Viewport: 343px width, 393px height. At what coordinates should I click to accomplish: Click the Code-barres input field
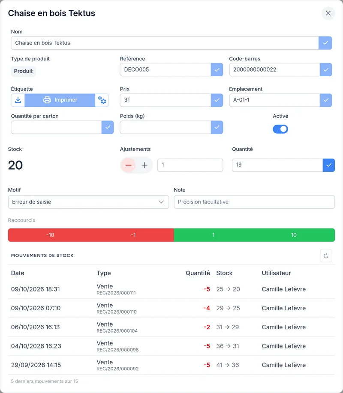pyautogui.click(x=274, y=70)
